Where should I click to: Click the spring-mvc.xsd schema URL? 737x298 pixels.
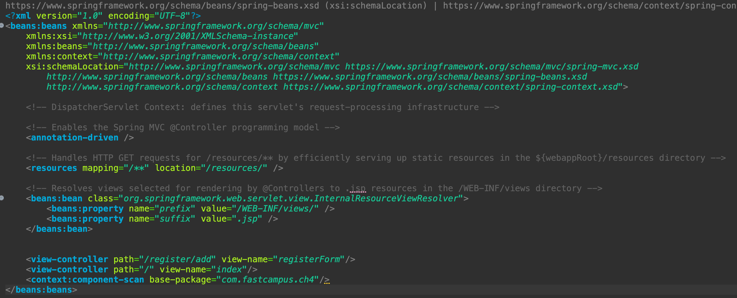tap(491, 67)
